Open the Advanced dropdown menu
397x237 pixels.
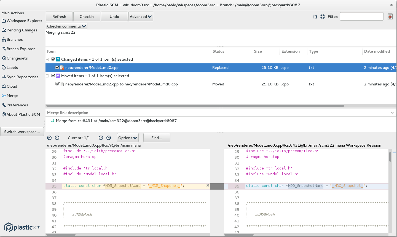pos(141,17)
